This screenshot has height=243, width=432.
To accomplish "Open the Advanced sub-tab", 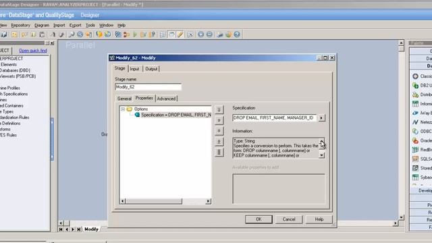I will pos(166,99).
